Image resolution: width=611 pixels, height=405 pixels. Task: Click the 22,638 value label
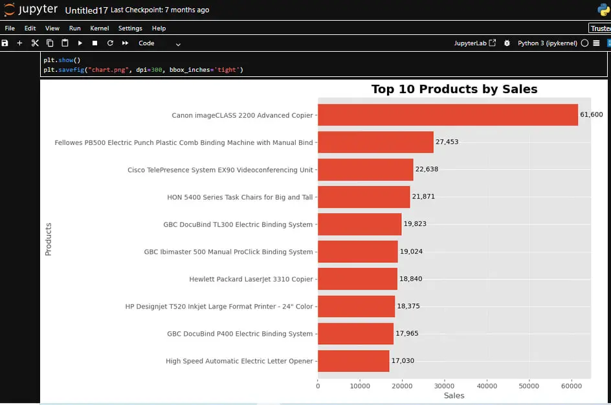tap(427, 169)
